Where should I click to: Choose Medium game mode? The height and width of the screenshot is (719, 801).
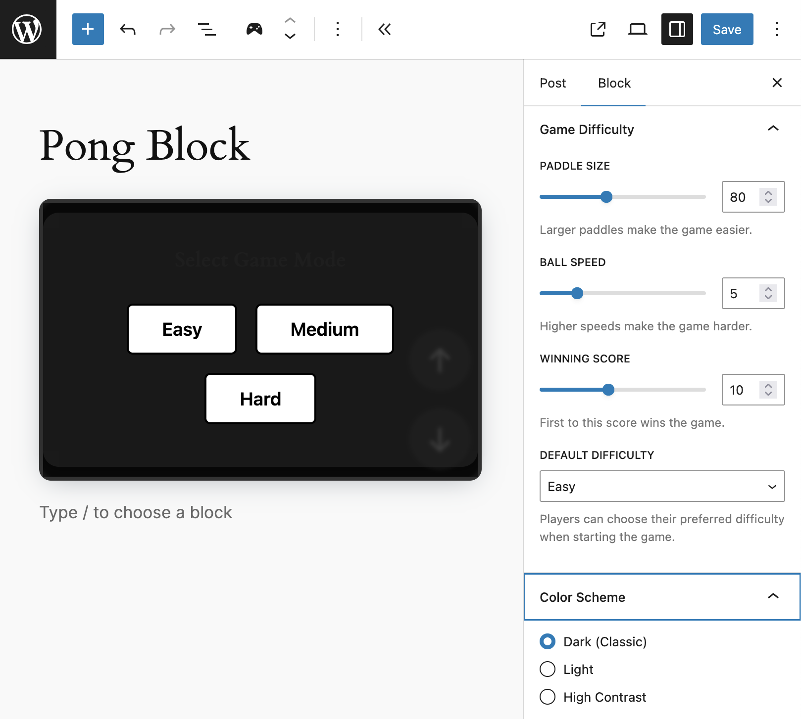tap(325, 329)
